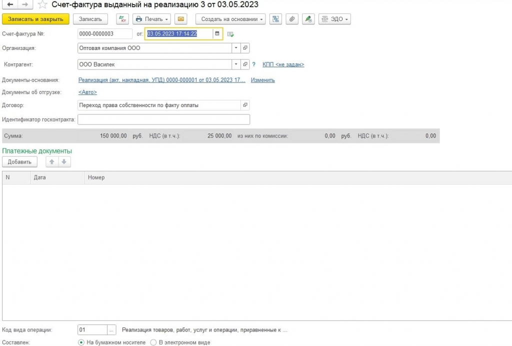The image size is (512, 346).
Task: Click Код вида операции field 01
Action: (x=92, y=330)
